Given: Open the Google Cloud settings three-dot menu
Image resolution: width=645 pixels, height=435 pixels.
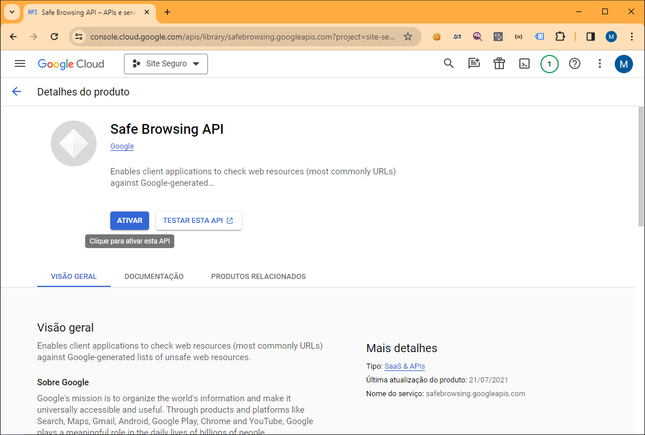Looking at the screenshot, I should point(599,64).
